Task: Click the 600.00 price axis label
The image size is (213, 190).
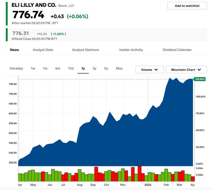Action: (x=13, y=114)
